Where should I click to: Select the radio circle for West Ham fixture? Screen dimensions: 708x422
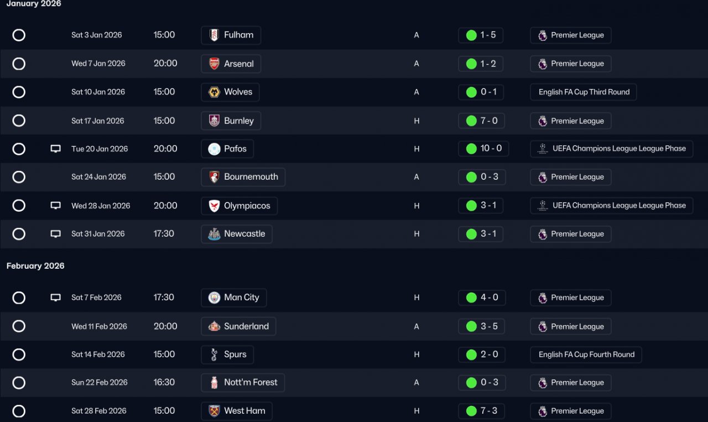point(19,411)
